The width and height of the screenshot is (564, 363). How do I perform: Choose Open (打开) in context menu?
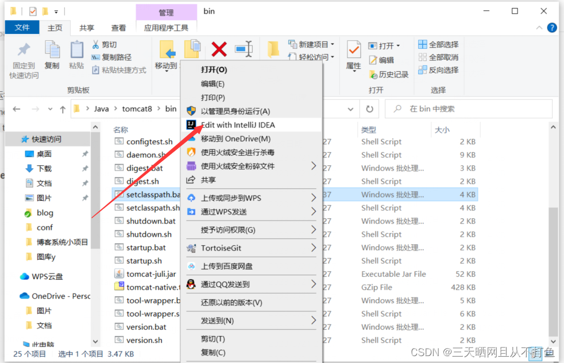[251, 70]
